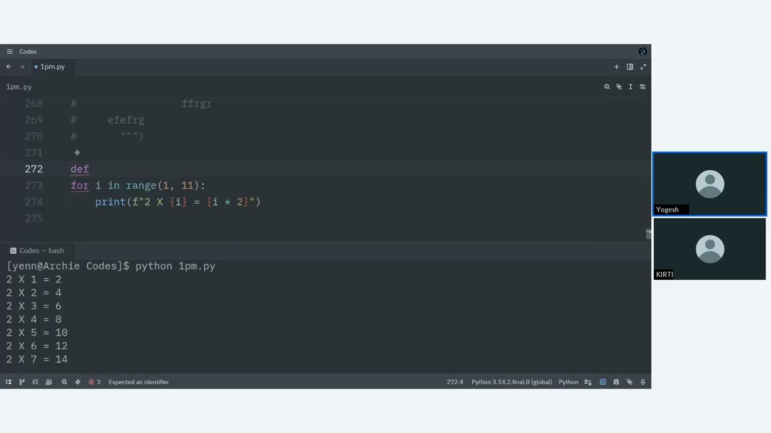Split the editor pane
The image size is (771, 433).
coord(629,67)
